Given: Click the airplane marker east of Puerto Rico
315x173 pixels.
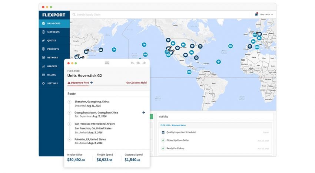Looking at the screenshot, I should [219, 62].
